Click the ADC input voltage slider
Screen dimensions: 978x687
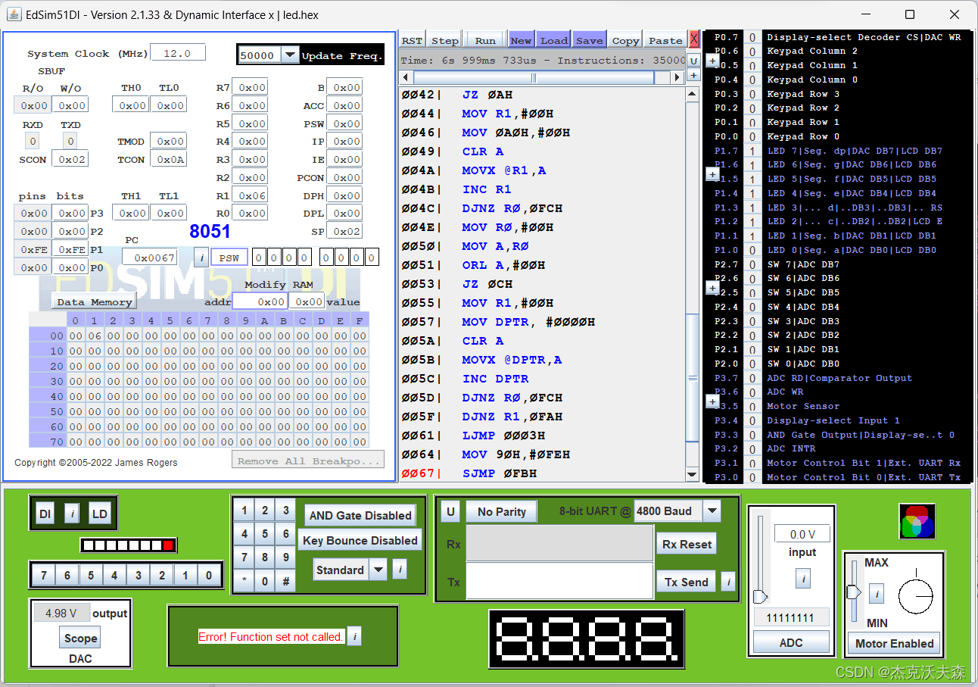pos(761,597)
